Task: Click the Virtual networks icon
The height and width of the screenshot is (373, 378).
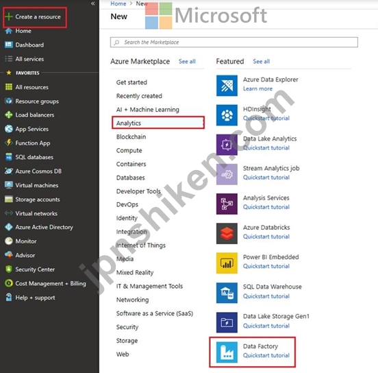Action: tap(9, 213)
